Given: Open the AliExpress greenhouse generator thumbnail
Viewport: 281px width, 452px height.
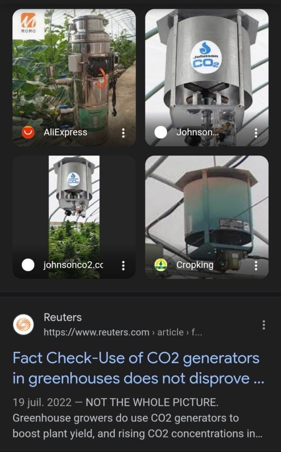Looking at the screenshot, I should [x=74, y=71].
